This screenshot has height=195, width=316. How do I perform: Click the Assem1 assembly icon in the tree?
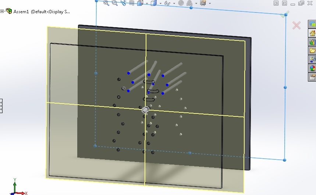(x=9, y=11)
